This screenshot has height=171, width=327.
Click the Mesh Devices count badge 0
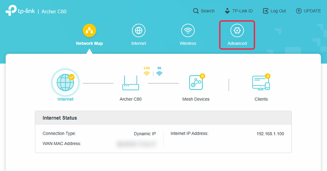[x=202, y=76]
